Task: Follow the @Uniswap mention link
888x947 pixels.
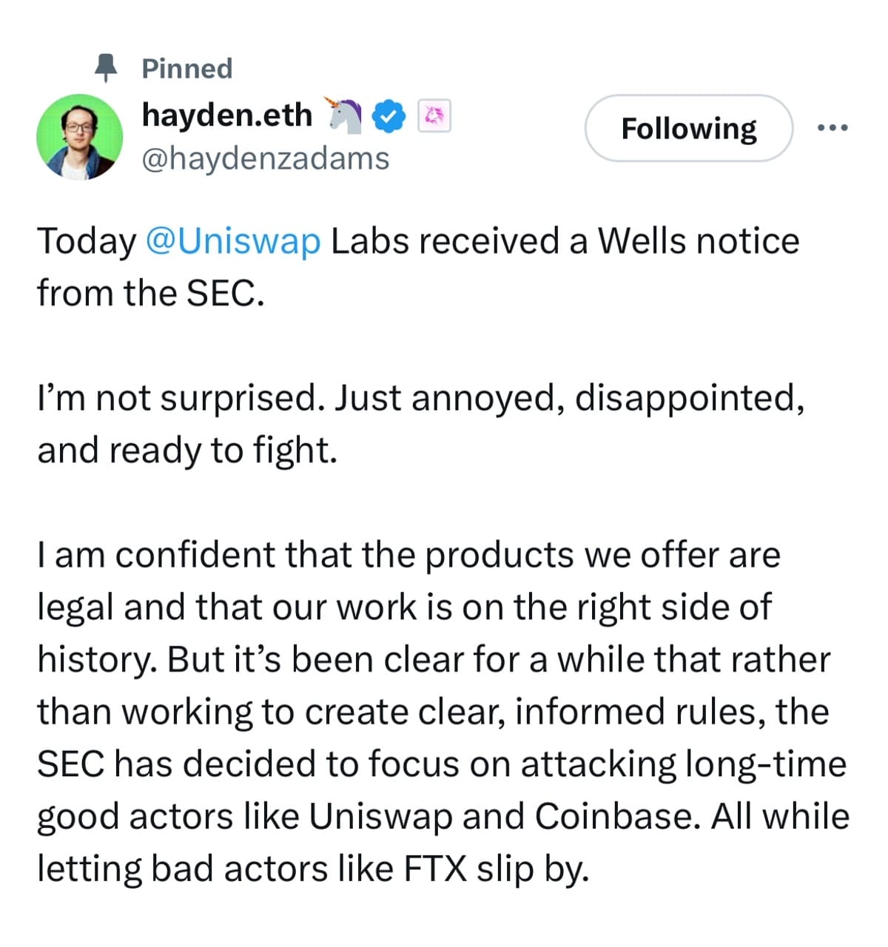Action: (x=233, y=242)
